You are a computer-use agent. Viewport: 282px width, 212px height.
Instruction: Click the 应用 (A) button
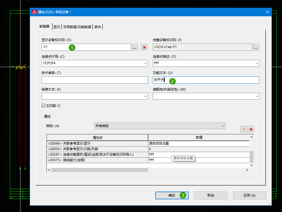click(x=250, y=195)
